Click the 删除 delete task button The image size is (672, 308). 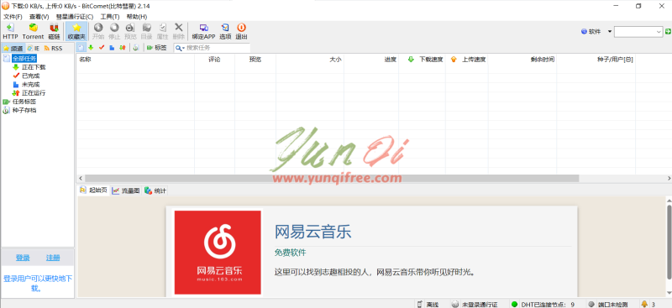179,32
